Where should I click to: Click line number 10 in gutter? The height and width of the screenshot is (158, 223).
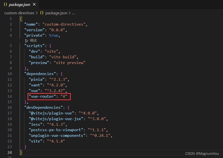click(x=10, y=74)
